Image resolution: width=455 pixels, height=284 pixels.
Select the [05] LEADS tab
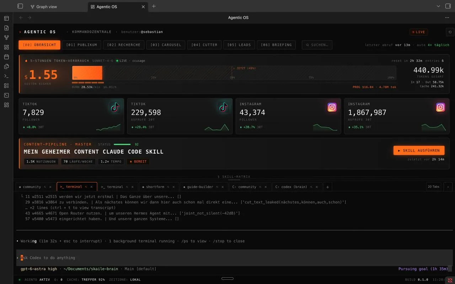[239, 45]
